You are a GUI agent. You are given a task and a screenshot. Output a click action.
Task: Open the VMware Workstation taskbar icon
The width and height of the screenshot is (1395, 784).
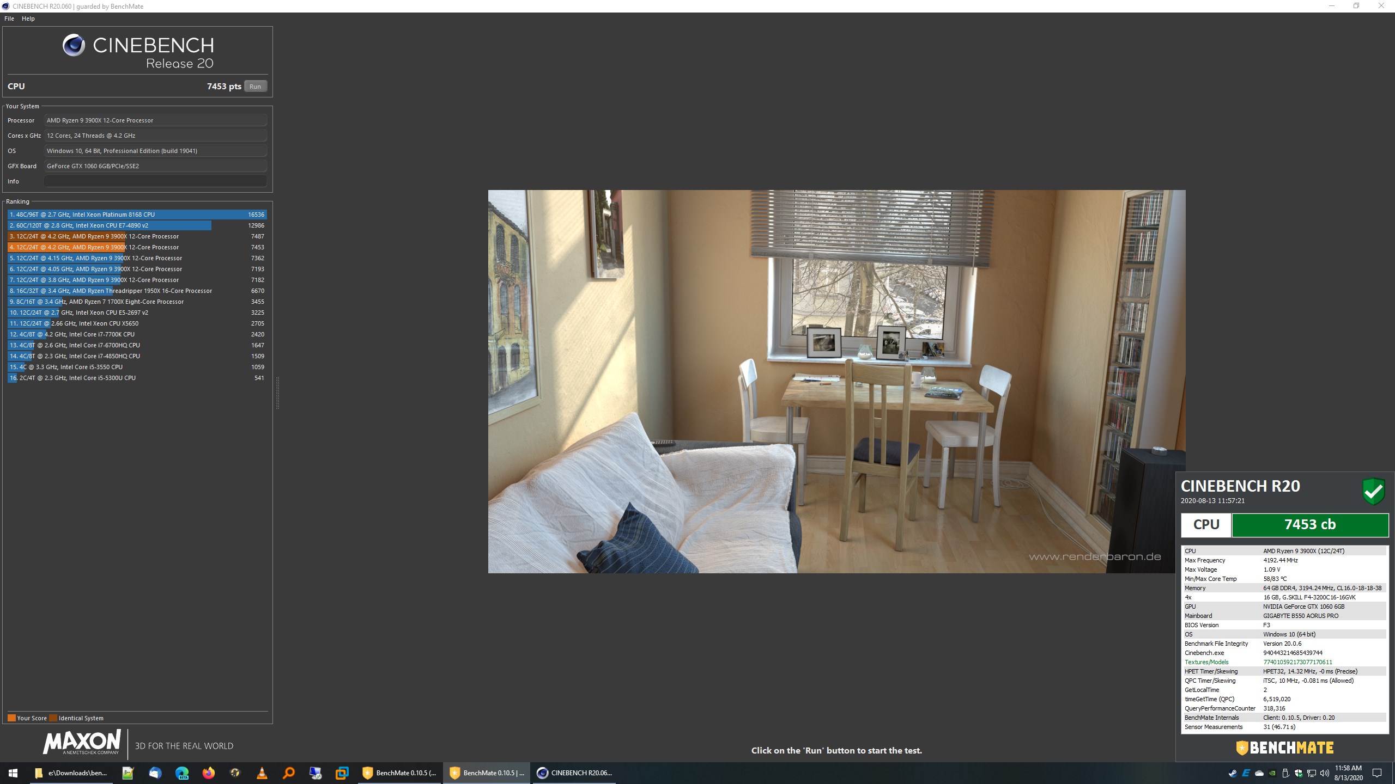pos(342,773)
